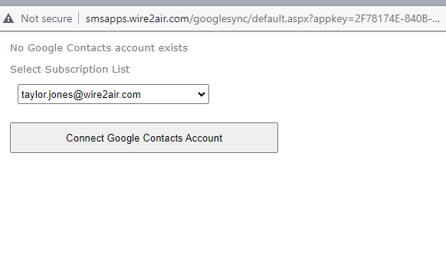This screenshot has height=280, width=446.
Task: Click the word 'Google' on the Connect button
Action: point(123,138)
